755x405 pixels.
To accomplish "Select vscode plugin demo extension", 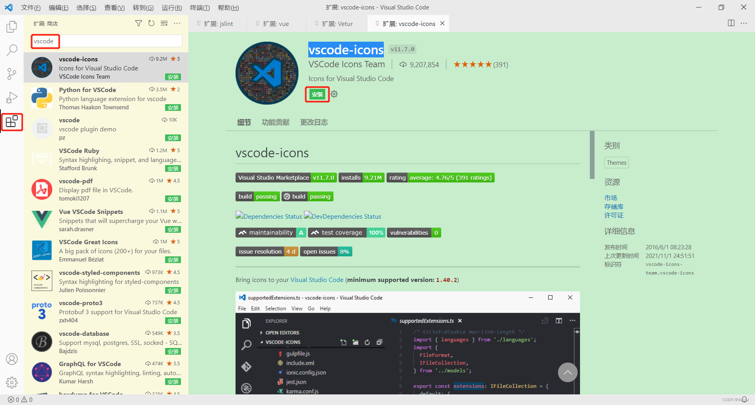I will (106, 129).
